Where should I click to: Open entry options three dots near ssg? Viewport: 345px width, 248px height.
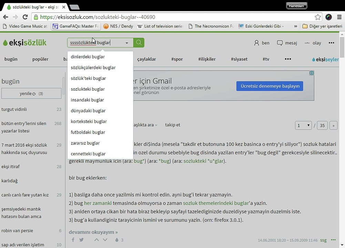[x=333, y=240]
